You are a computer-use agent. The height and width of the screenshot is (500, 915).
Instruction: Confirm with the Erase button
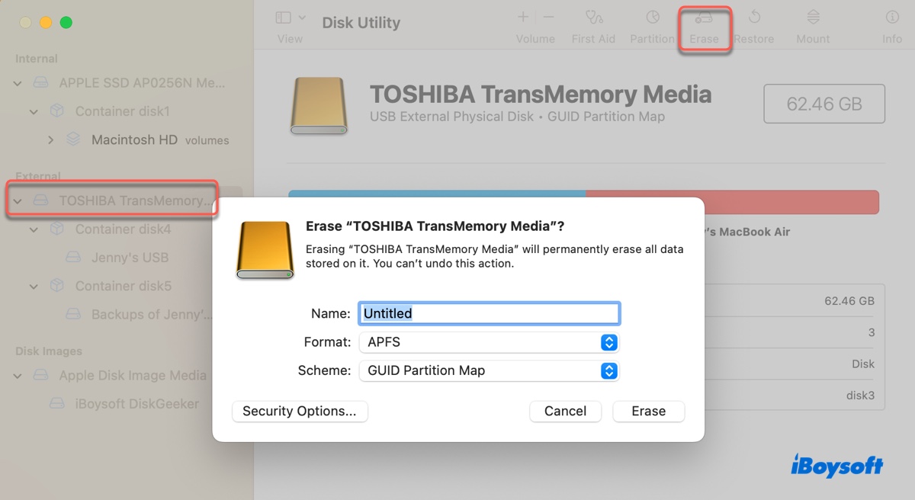click(648, 412)
